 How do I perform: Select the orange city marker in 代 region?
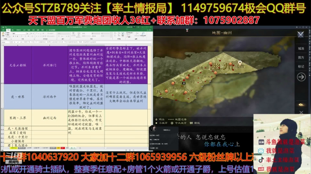(x=166, y=91)
